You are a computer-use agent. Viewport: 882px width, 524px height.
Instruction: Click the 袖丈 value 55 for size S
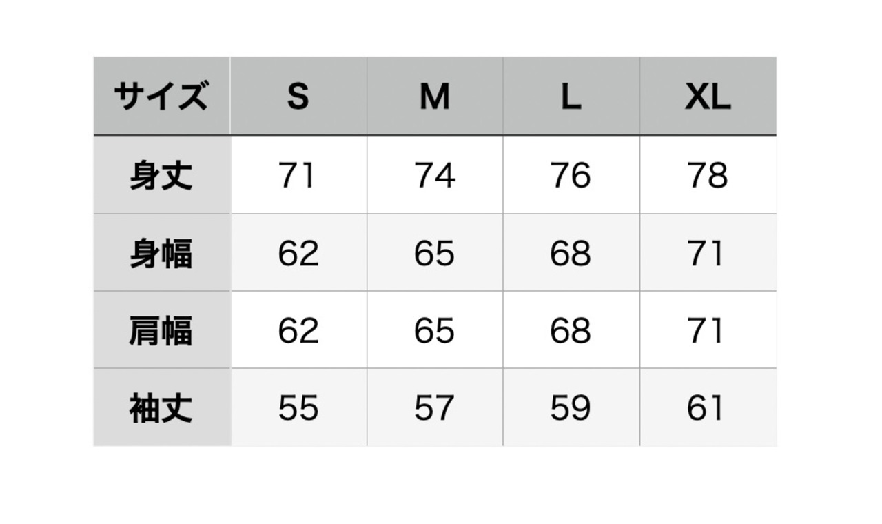[298, 409]
